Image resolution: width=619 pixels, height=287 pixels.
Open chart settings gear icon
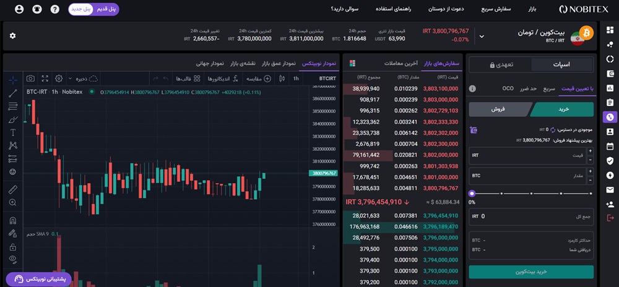[59, 79]
